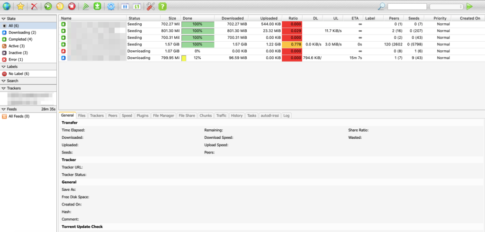485x232 pixels.
Task: Click the red Error (1) filter icon
Action: [x=4, y=59]
